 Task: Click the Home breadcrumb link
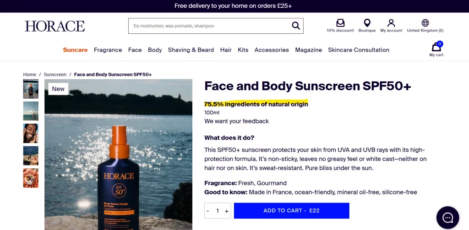point(30,75)
